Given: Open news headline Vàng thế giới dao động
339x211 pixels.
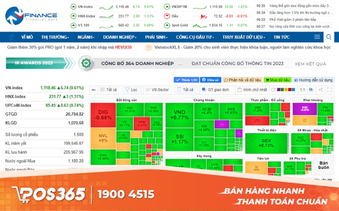Looking at the screenshot, I should [300, 6].
